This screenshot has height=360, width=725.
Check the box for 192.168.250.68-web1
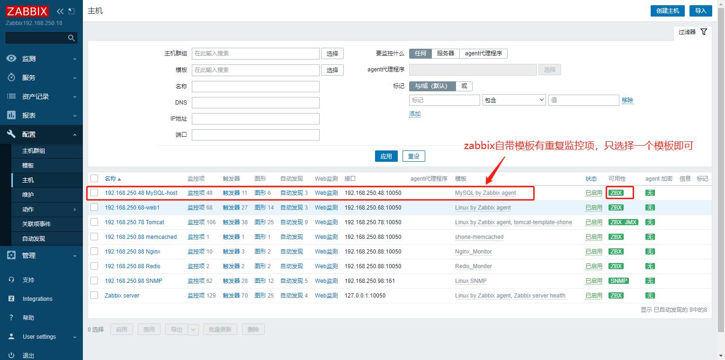[x=94, y=207]
